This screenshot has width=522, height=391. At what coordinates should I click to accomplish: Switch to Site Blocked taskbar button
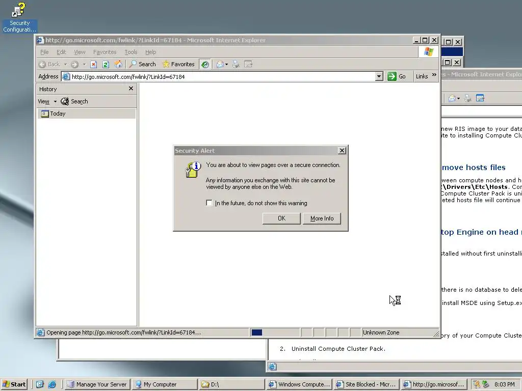point(367,384)
